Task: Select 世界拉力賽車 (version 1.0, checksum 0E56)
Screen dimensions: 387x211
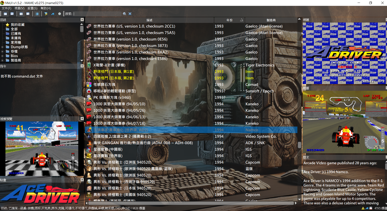Action: coord(130,39)
